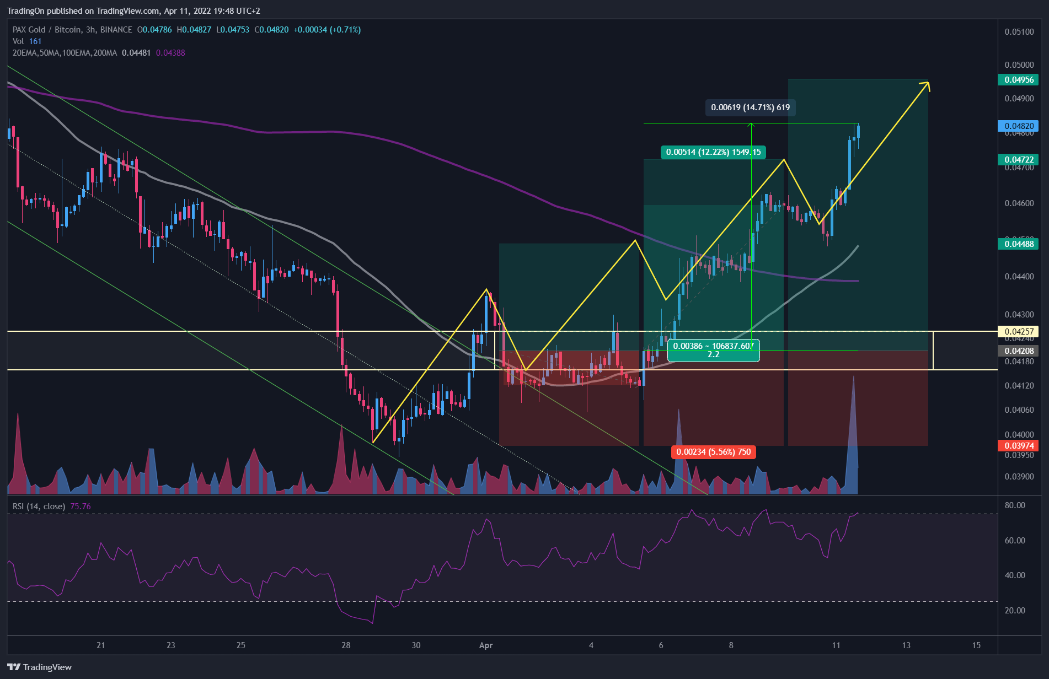Click the 0.03900 price axis tick

tap(1019, 477)
